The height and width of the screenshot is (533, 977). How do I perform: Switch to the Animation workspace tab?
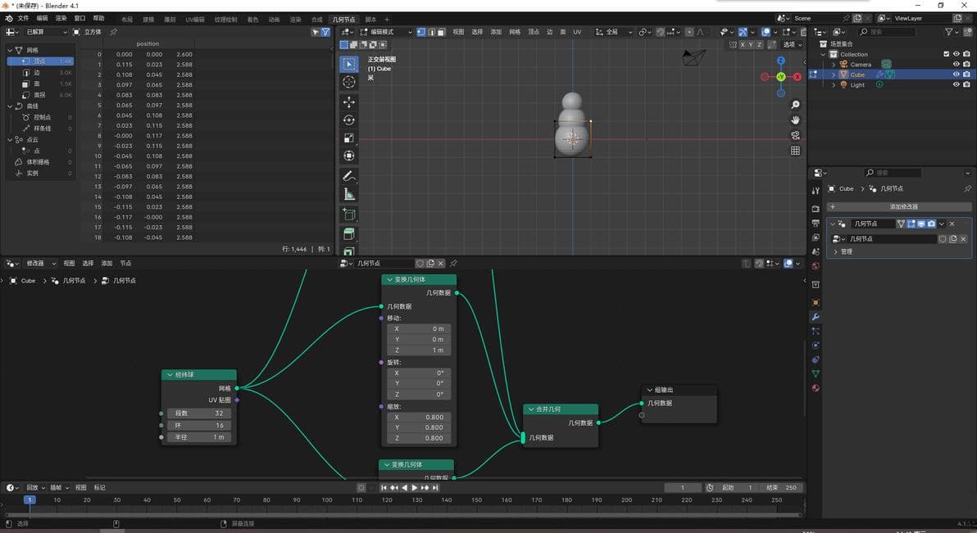pos(274,20)
